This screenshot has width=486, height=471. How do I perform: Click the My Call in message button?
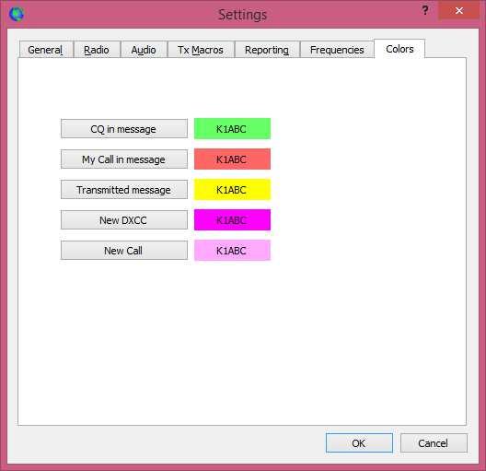(124, 159)
